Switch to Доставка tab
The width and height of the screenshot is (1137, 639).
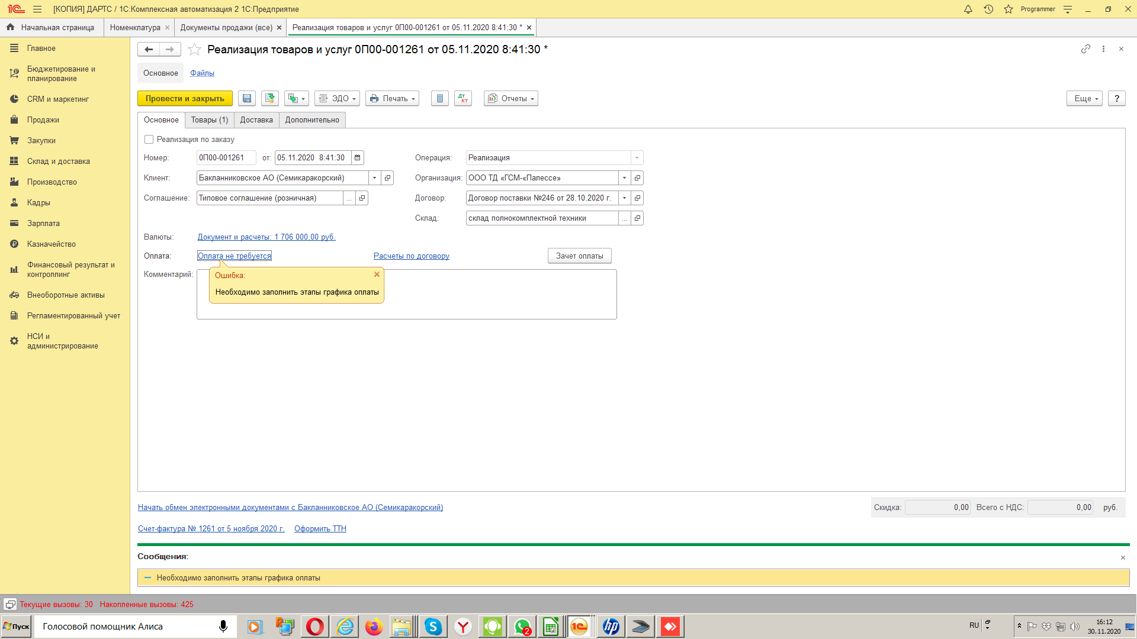click(256, 120)
